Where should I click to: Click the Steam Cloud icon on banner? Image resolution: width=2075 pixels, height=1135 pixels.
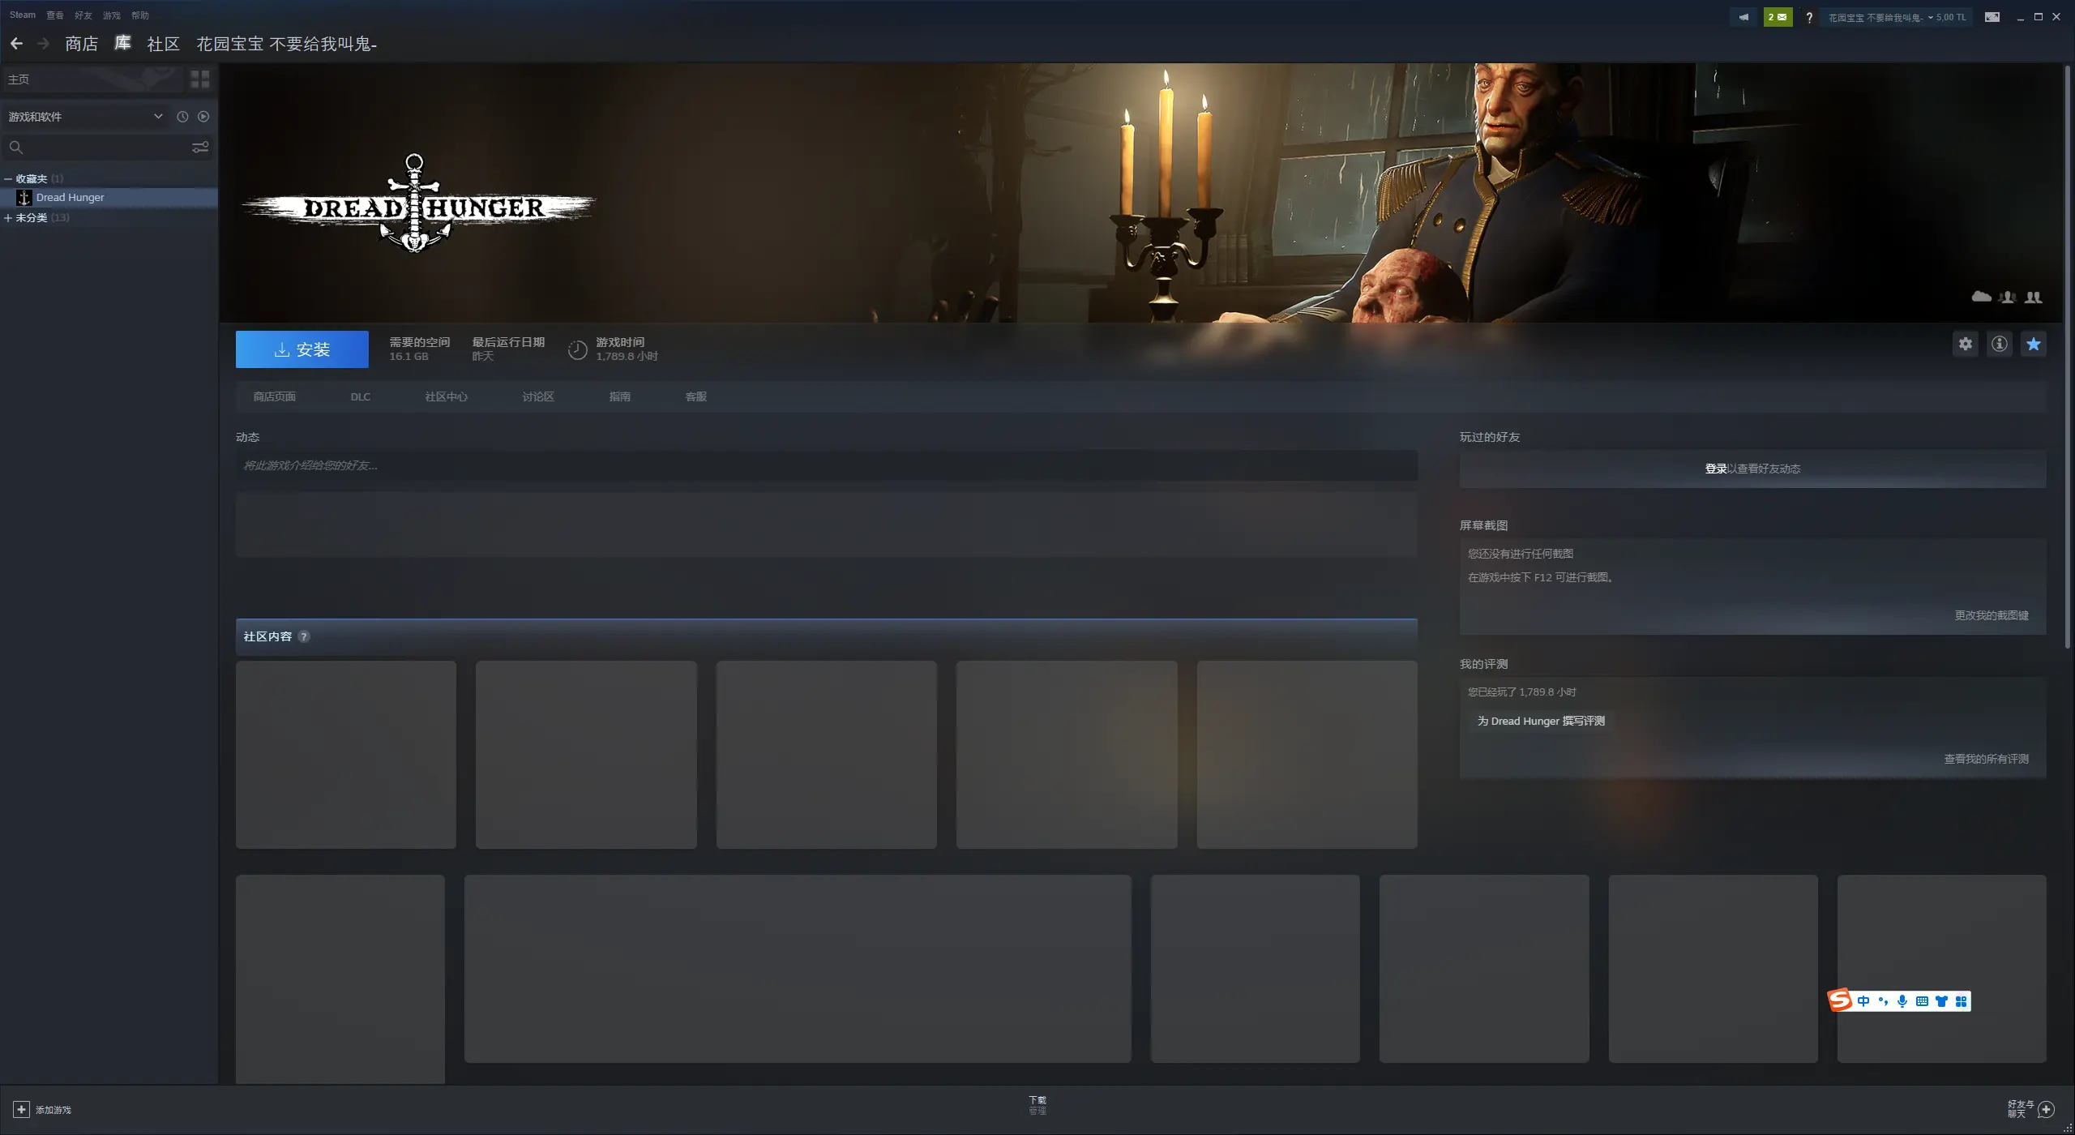coord(1981,297)
